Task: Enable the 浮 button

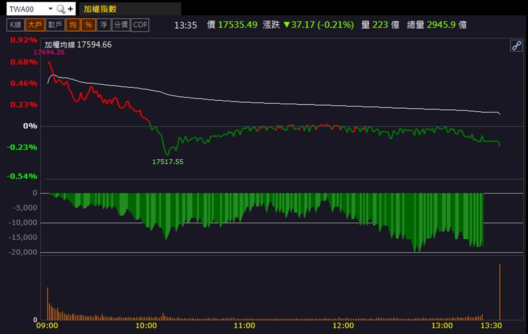Action: click(104, 25)
